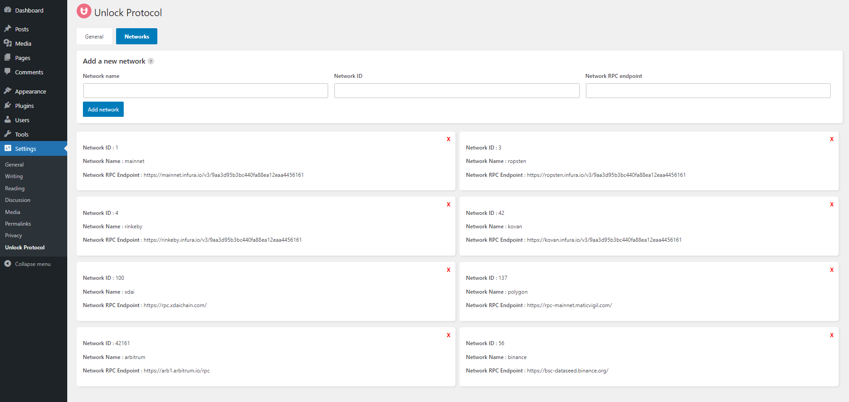The height and width of the screenshot is (402, 849).
Task: Remove the xdai network with its X
Action: 448,270
